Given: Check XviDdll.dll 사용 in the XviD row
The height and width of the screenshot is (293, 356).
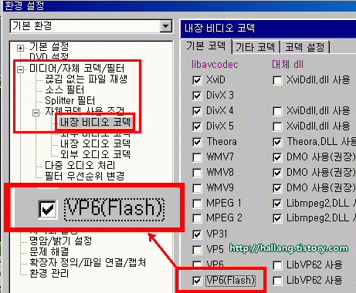Looking at the screenshot, I should click(277, 80).
